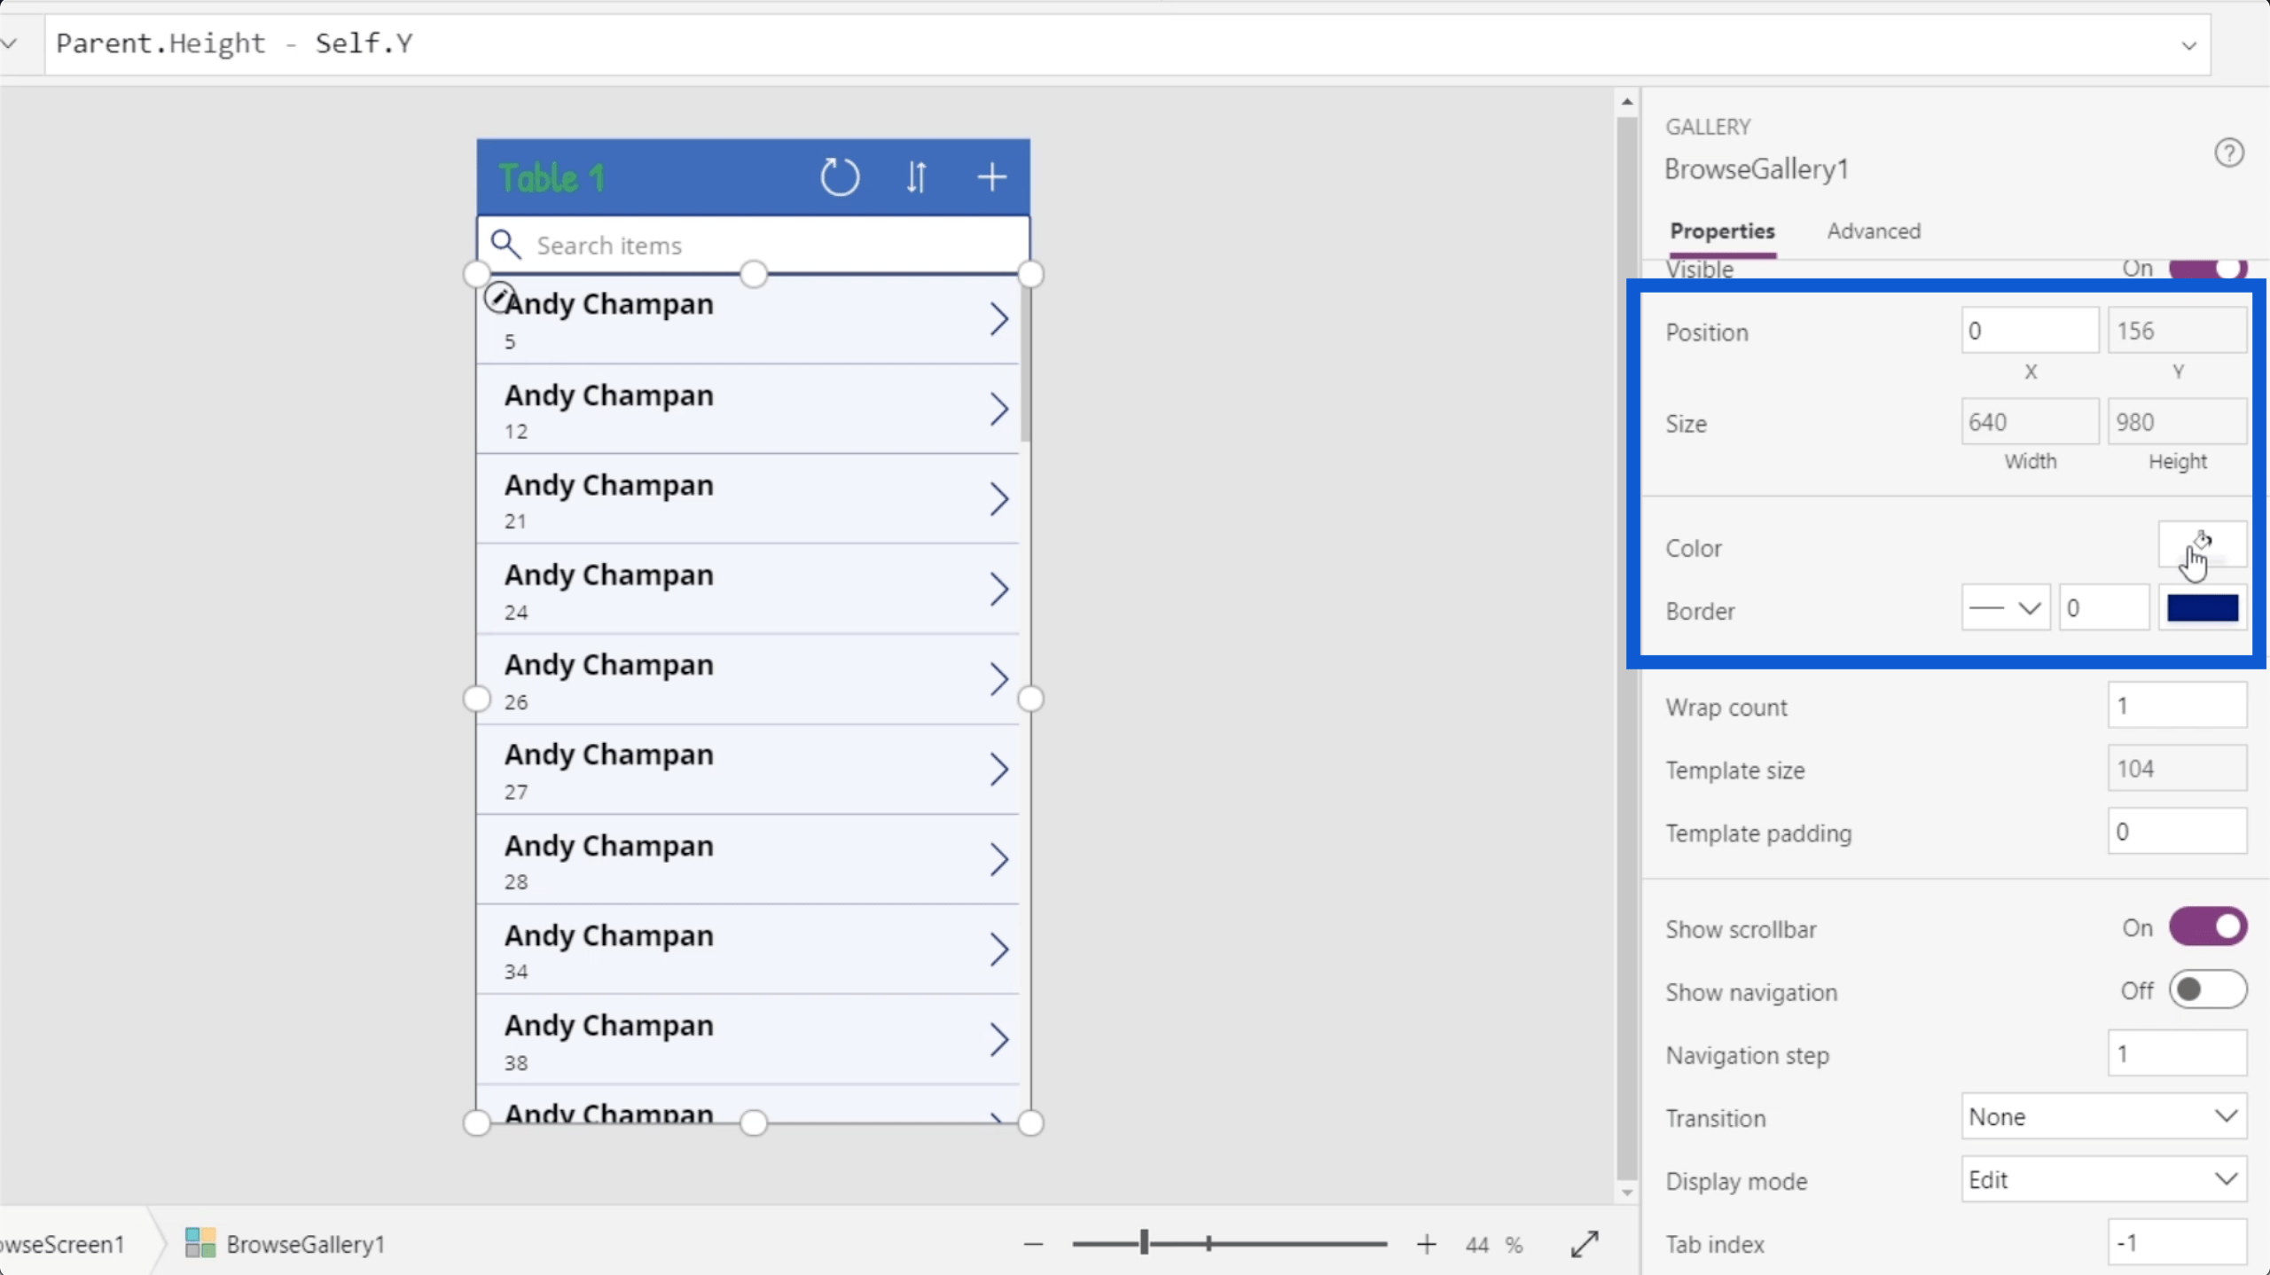The height and width of the screenshot is (1275, 2270).
Task: Click the canvas vertical scrollbar
Action: 1626,647
